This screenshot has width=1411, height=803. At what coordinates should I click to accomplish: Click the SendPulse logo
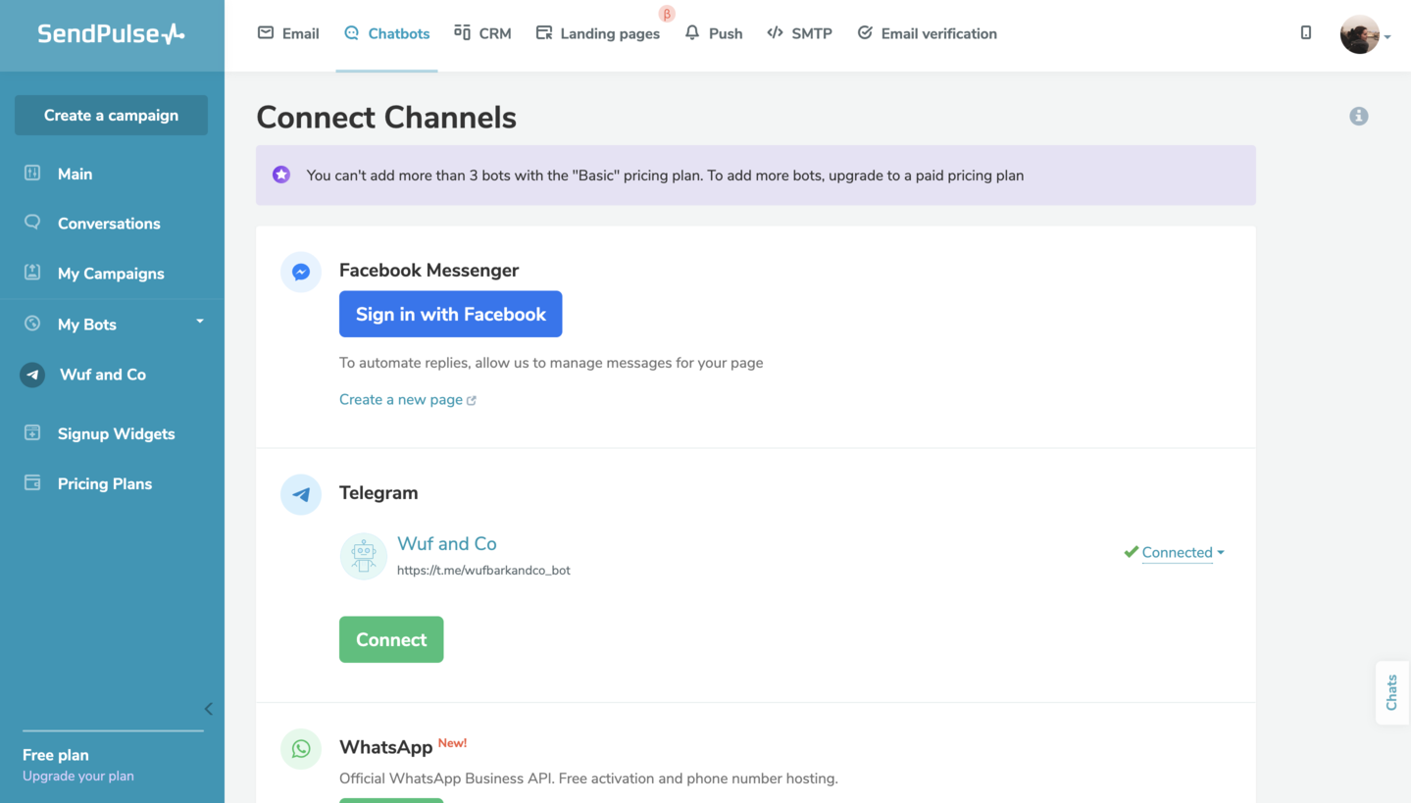click(111, 33)
